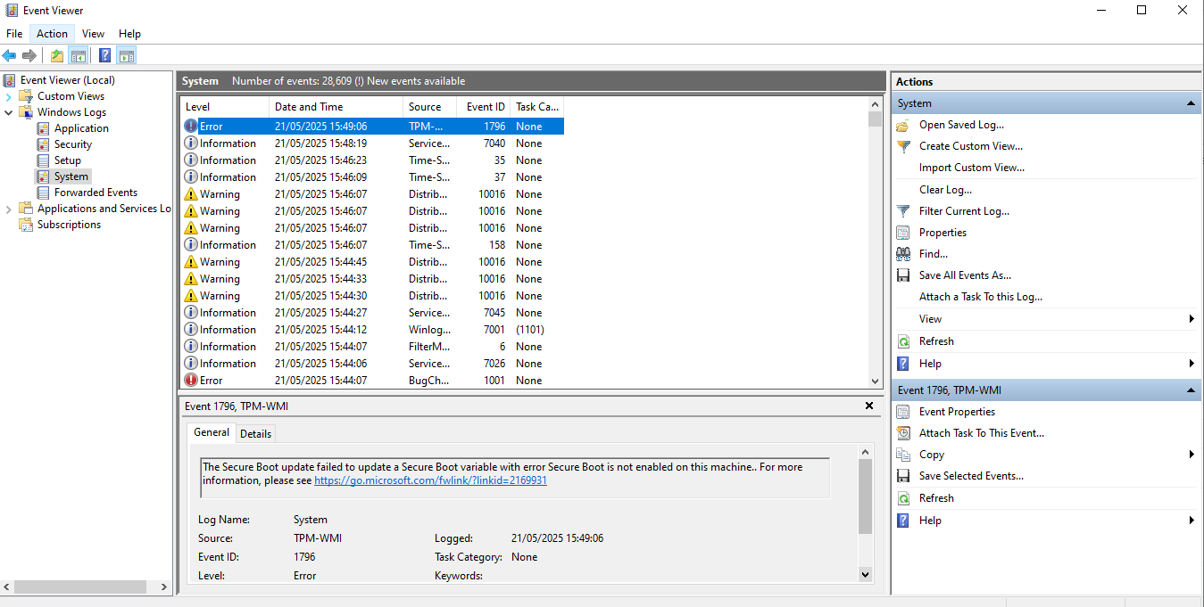Click the Filter Current Log funnel icon
The image size is (1204, 607).
tap(903, 211)
